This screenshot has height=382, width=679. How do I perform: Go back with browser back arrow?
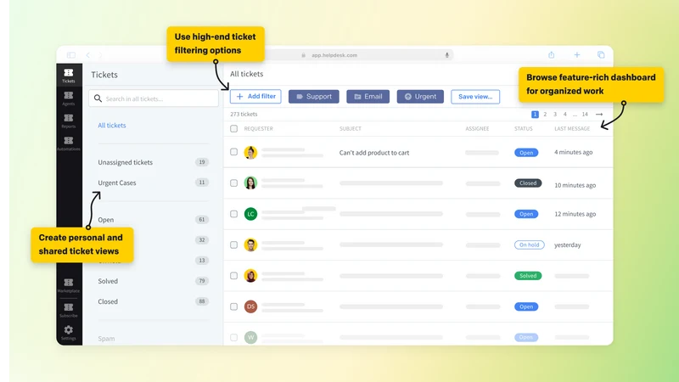88,55
